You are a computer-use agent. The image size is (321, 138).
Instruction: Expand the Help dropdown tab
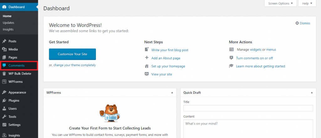tap(307, 3)
